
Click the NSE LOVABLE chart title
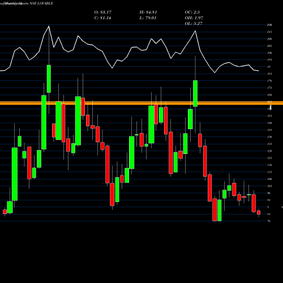pyautogui.click(x=41, y=3)
